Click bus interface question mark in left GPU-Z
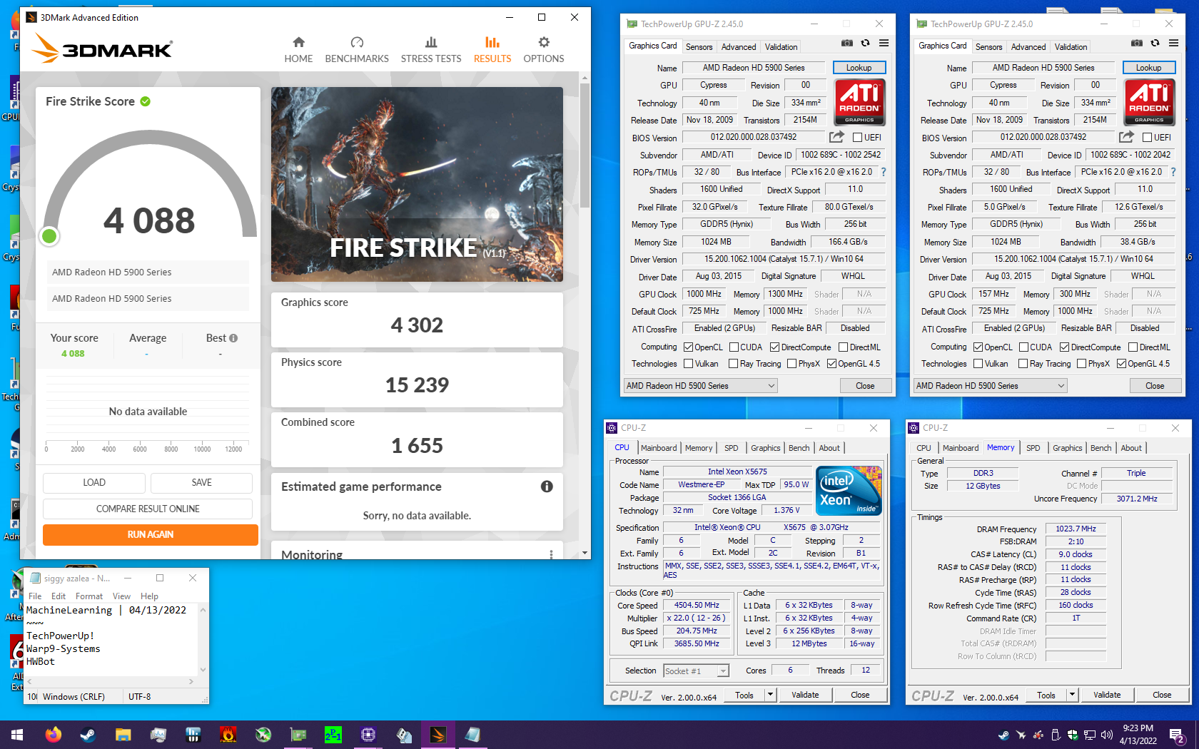The height and width of the screenshot is (749, 1199). tap(884, 172)
